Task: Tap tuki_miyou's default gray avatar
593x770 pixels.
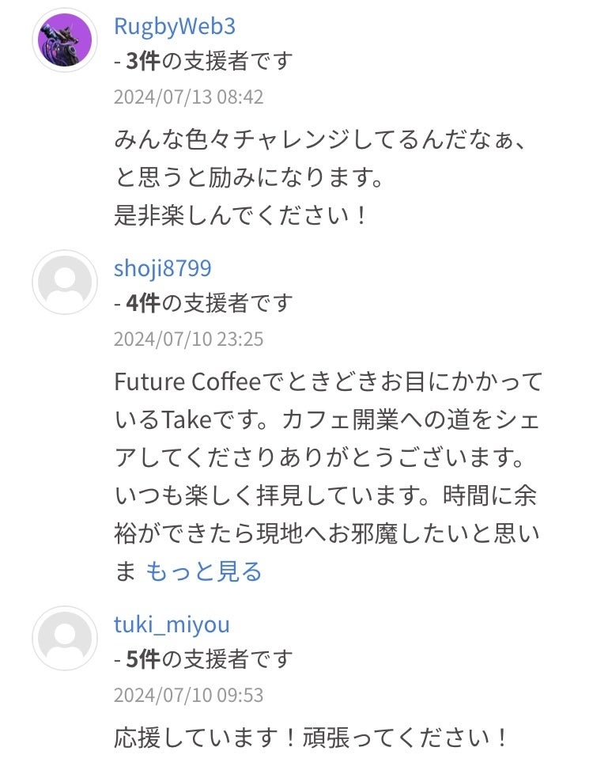Action: click(x=64, y=639)
